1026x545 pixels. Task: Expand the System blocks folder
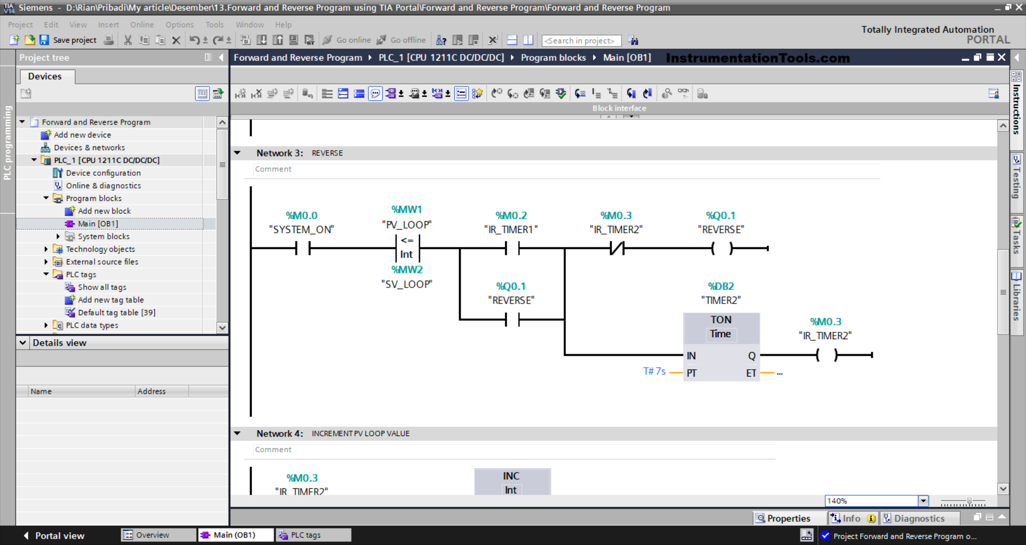point(58,236)
